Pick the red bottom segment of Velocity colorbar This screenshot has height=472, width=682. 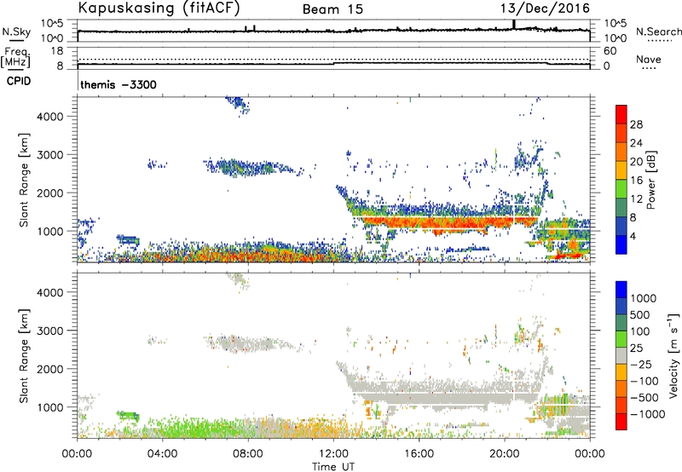621,422
